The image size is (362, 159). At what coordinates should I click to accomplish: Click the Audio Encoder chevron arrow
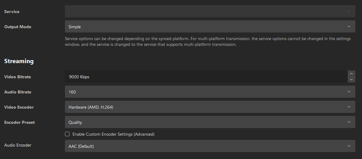click(x=349, y=146)
